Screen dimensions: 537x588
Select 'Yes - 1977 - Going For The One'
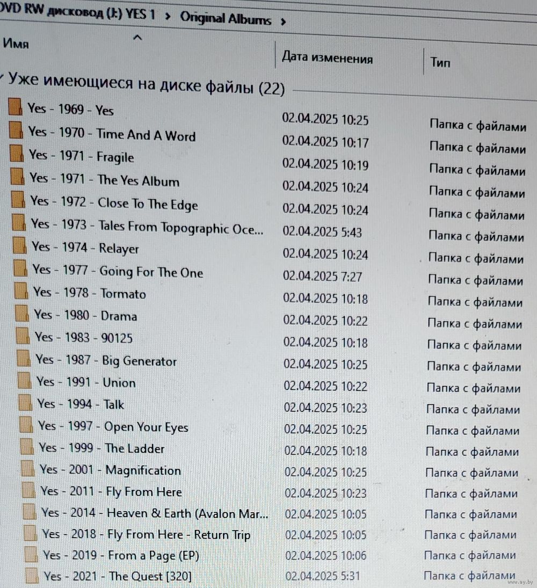(x=118, y=271)
